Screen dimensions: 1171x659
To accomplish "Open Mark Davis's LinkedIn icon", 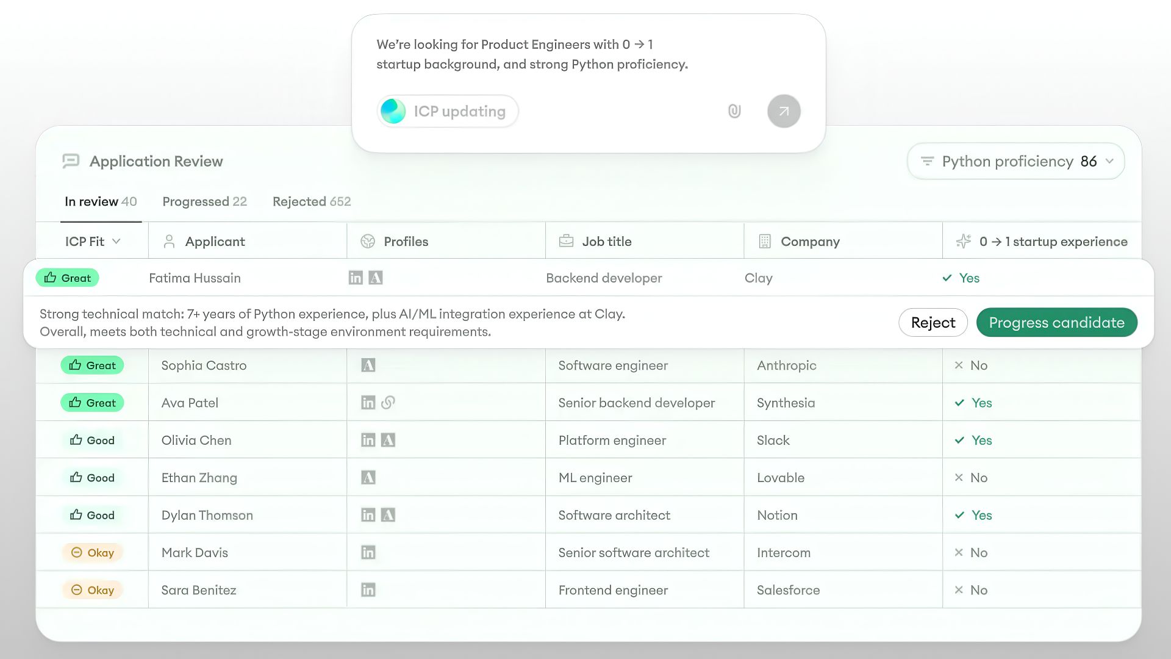I will pyautogui.click(x=368, y=553).
